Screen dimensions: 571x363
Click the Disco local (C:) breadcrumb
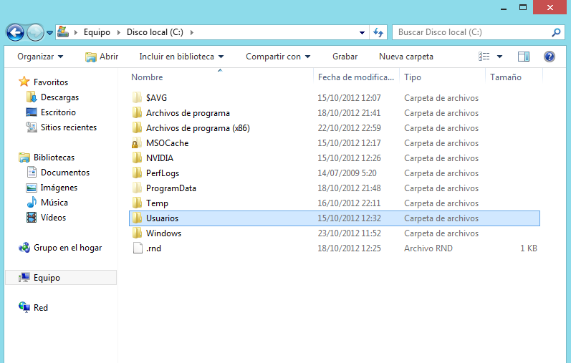(x=155, y=32)
